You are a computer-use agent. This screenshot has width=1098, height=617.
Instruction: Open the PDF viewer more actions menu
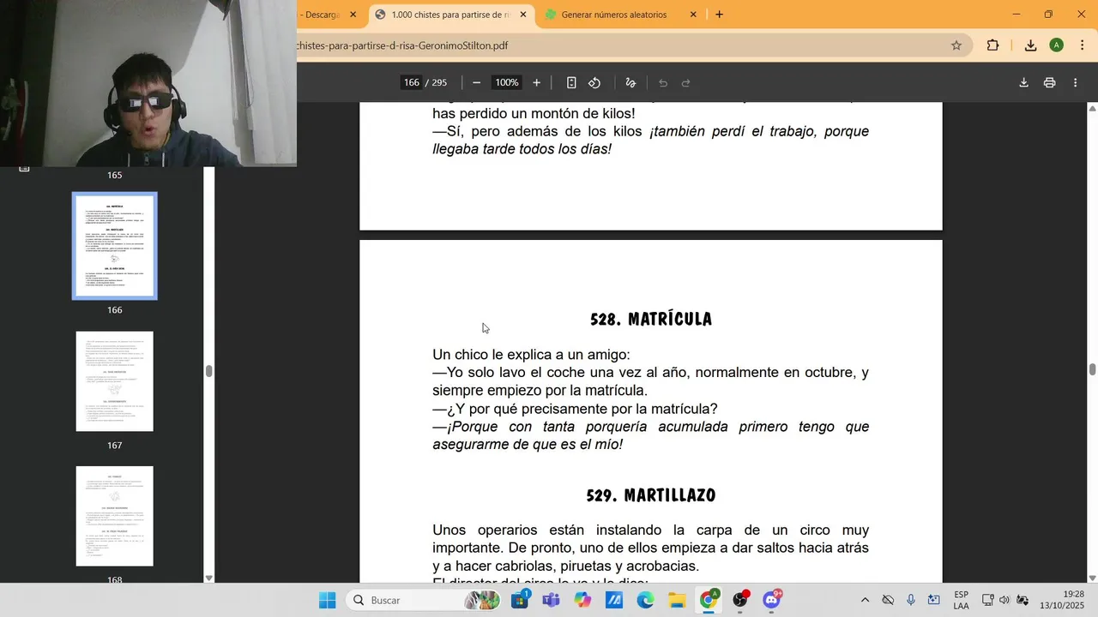click(x=1076, y=82)
